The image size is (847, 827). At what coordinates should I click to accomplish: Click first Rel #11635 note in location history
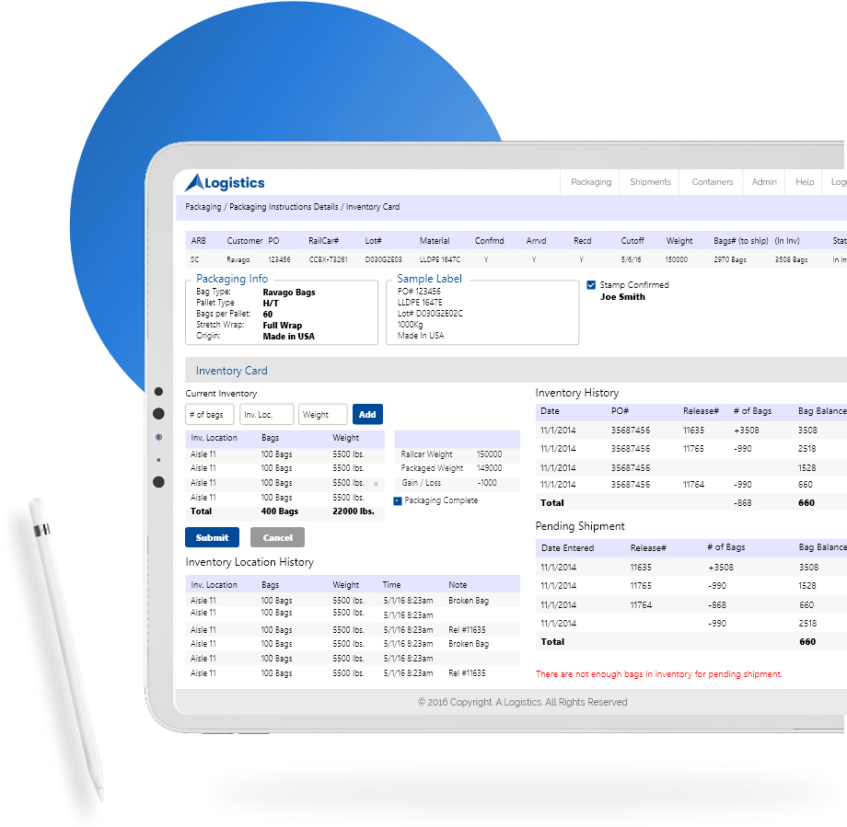467,630
